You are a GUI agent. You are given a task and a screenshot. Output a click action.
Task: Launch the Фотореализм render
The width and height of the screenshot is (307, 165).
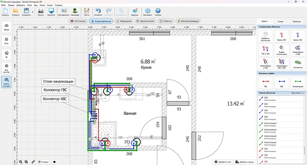coord(64,12)
